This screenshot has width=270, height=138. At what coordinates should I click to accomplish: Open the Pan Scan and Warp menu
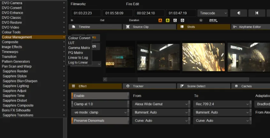[x=33, y=66]
